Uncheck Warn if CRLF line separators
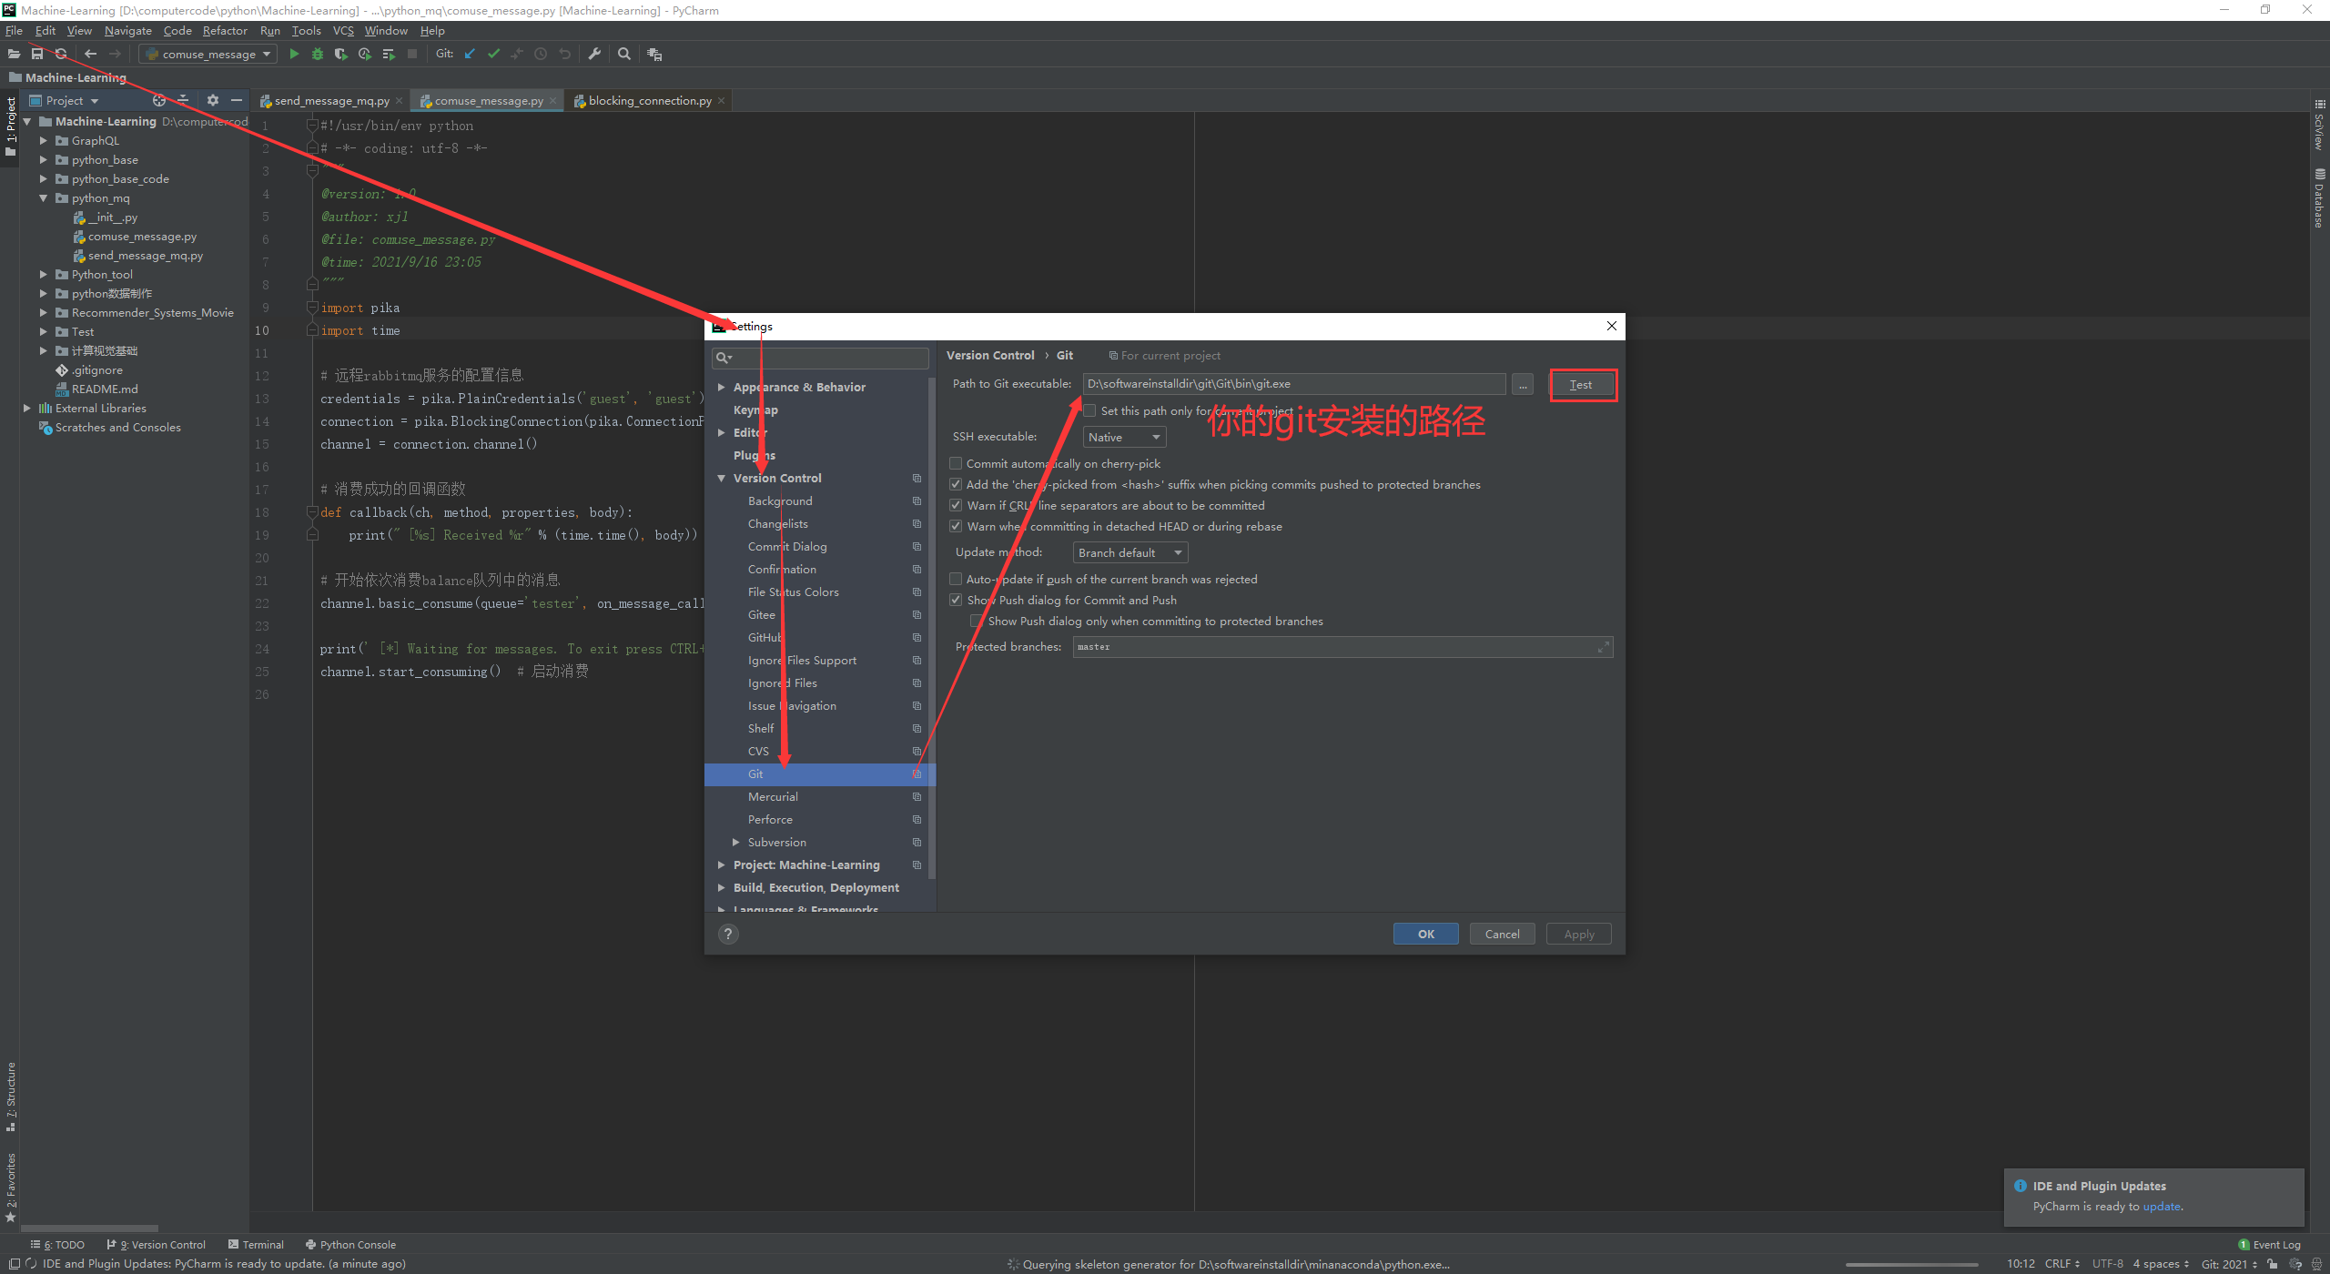The width and height of the screenshot is (2330, 1274). tap(956, 505)
